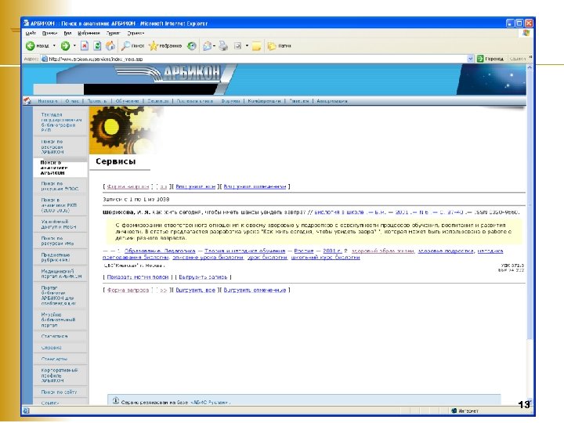
Task: Click Выгрузить отмеченные link below the record
Action: coord(255,290)
